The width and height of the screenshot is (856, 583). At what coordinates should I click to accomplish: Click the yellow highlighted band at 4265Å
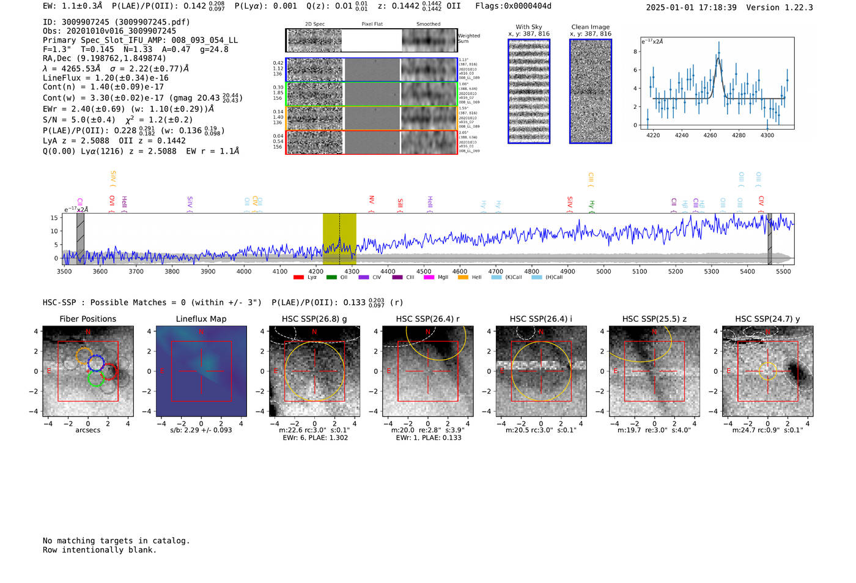(339, 239)
